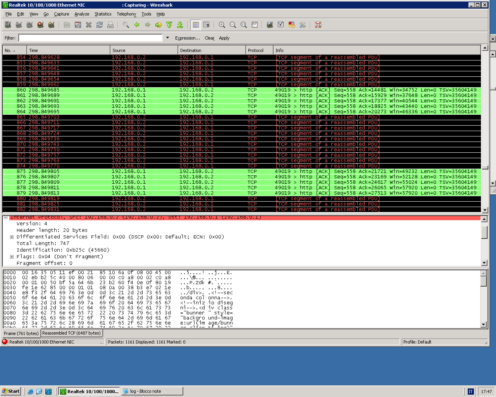Toggle packet list colorization
Screen dimensions: 496x397
[196, 25]
